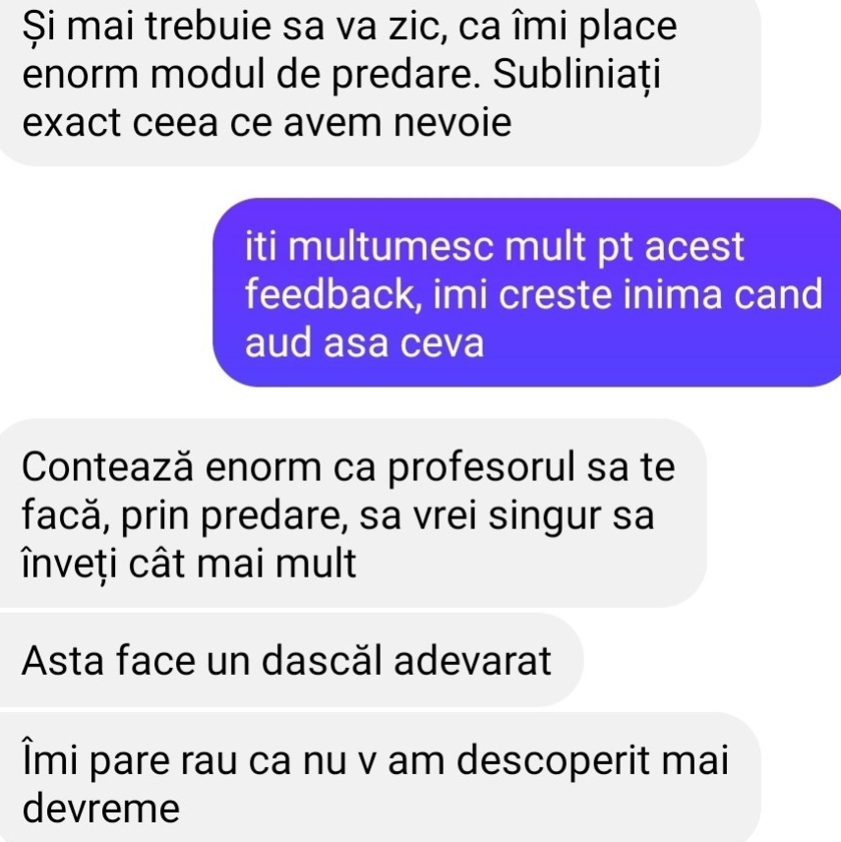Click the word "adevarat" in dascăl message
Screen dimensions: 841x842
[472, 660]
